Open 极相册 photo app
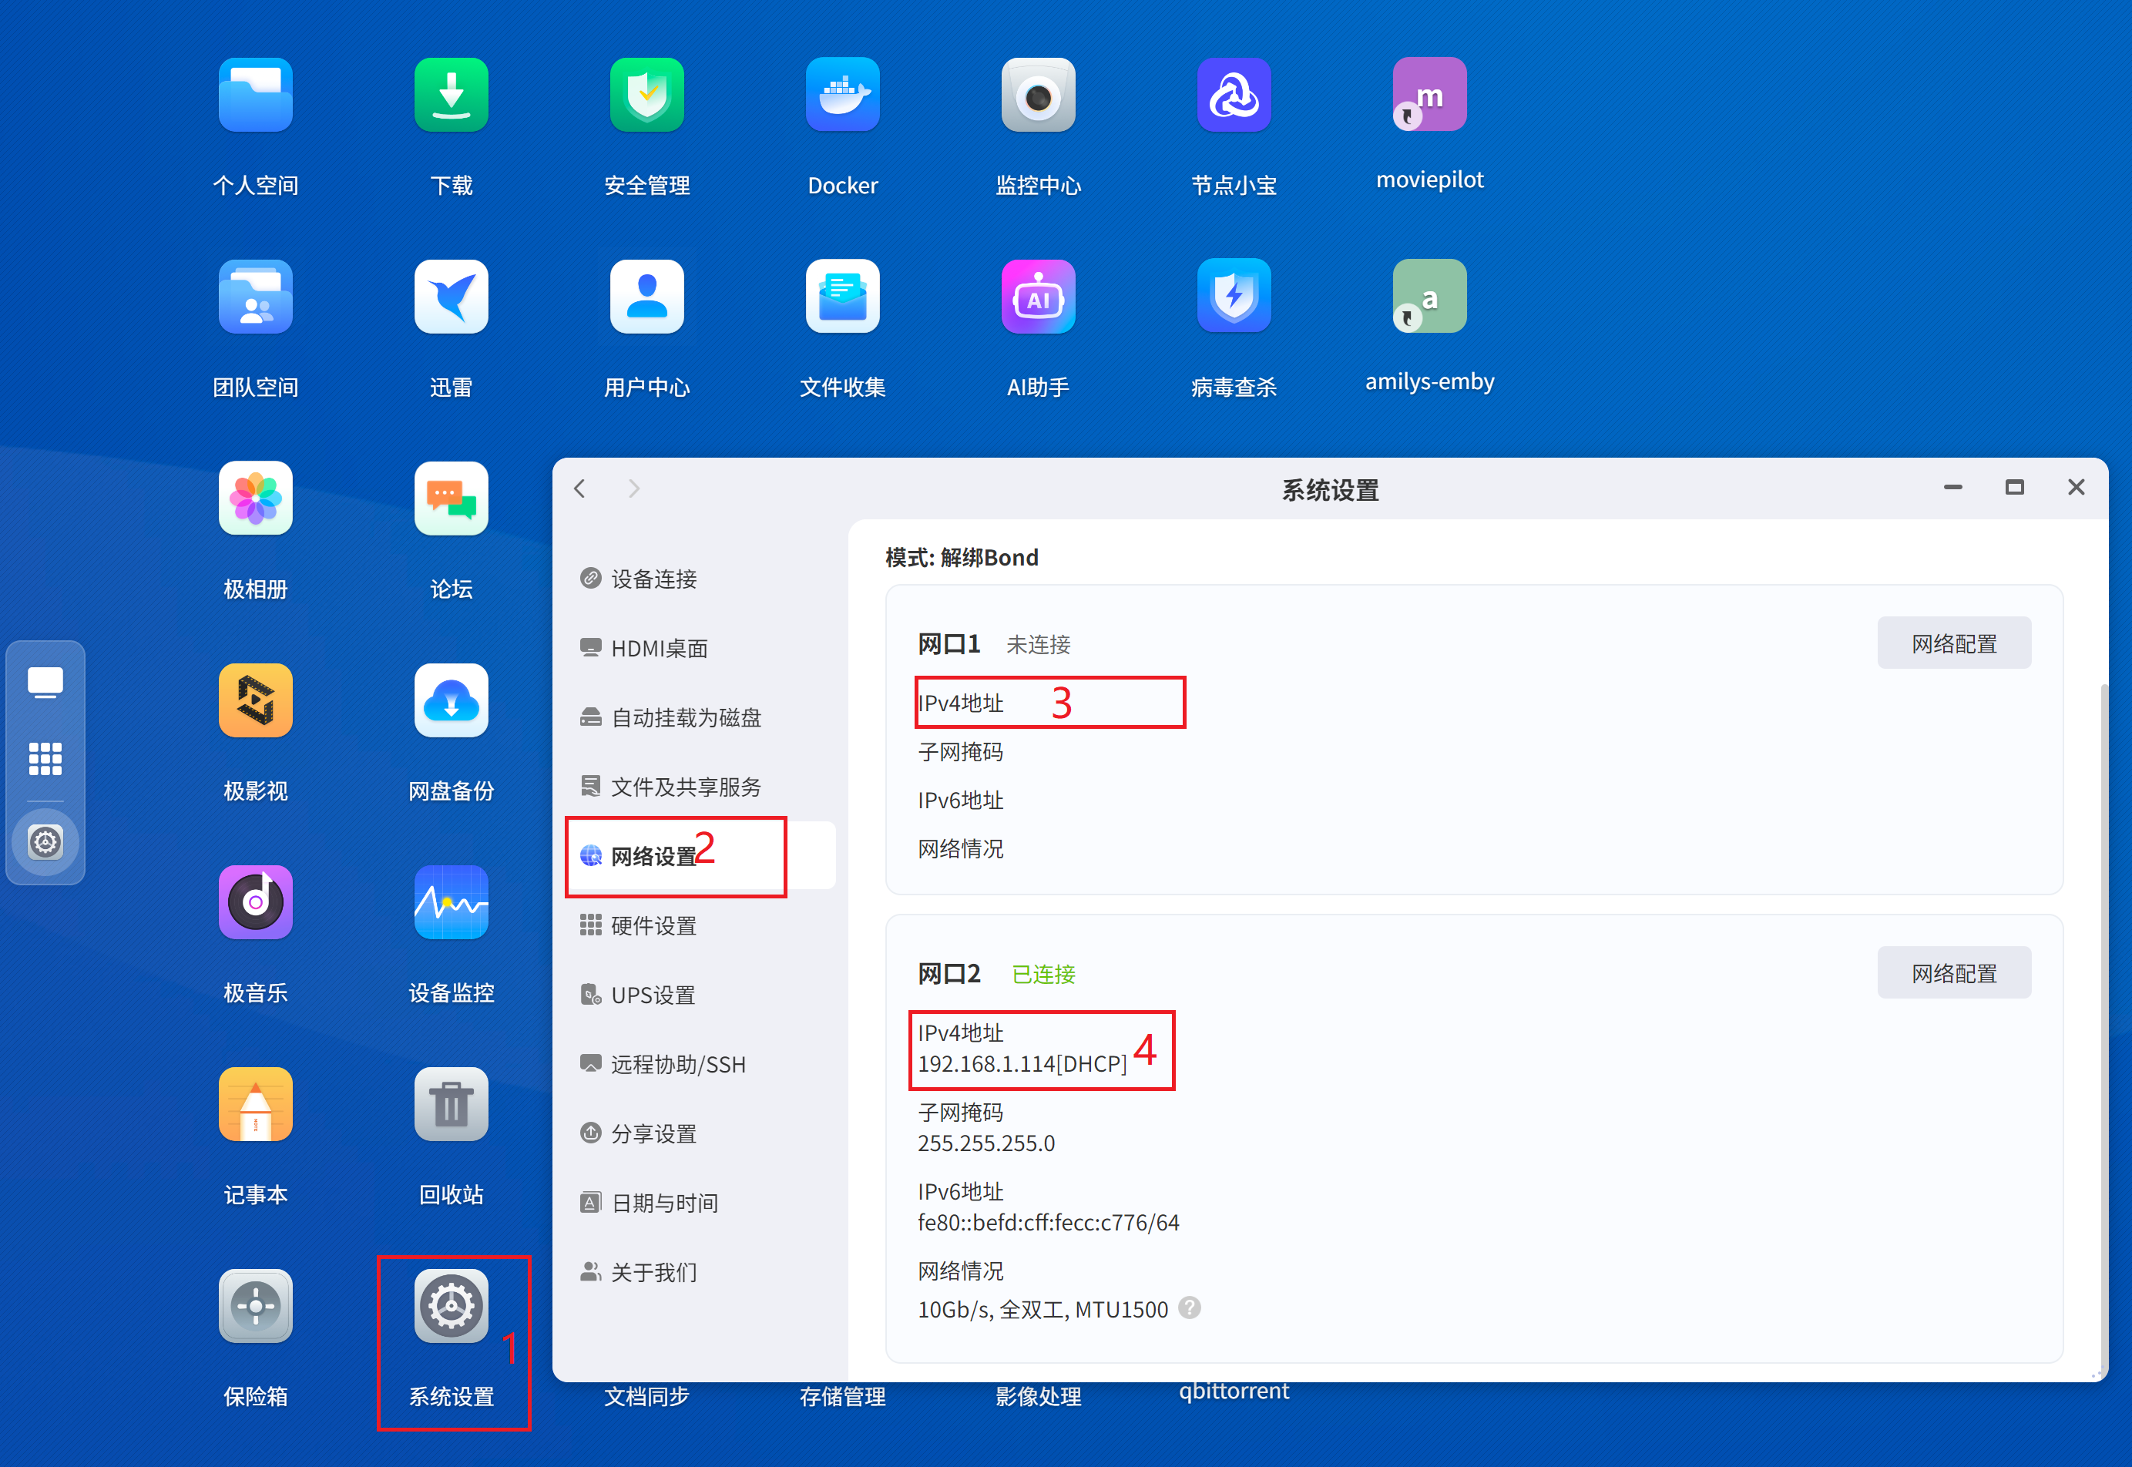 [256, 499]
